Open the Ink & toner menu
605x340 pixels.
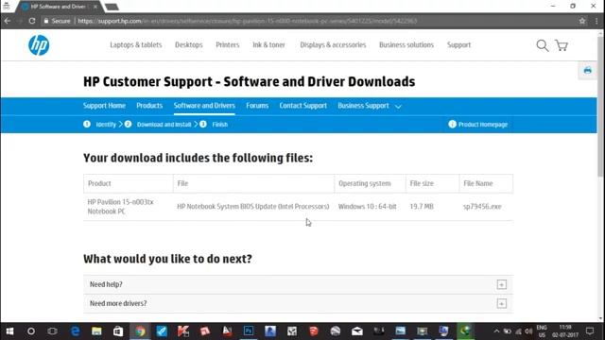(268, 45)
